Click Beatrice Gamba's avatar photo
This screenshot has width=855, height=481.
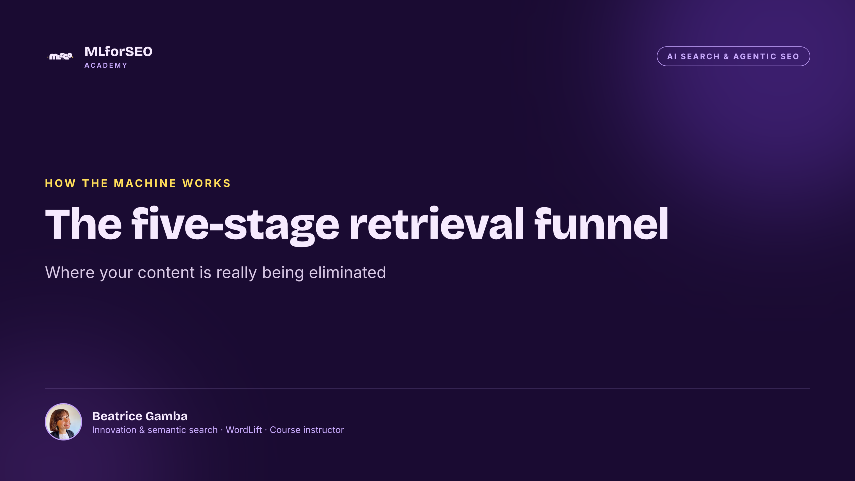(63, 422)
